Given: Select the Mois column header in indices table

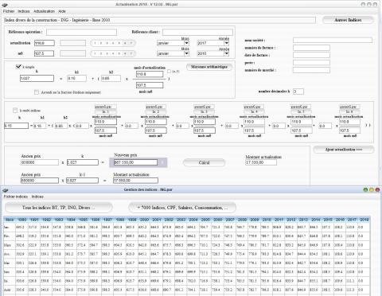Looking at the screenshot, I should pyautogui.click(x=10, y=220).
